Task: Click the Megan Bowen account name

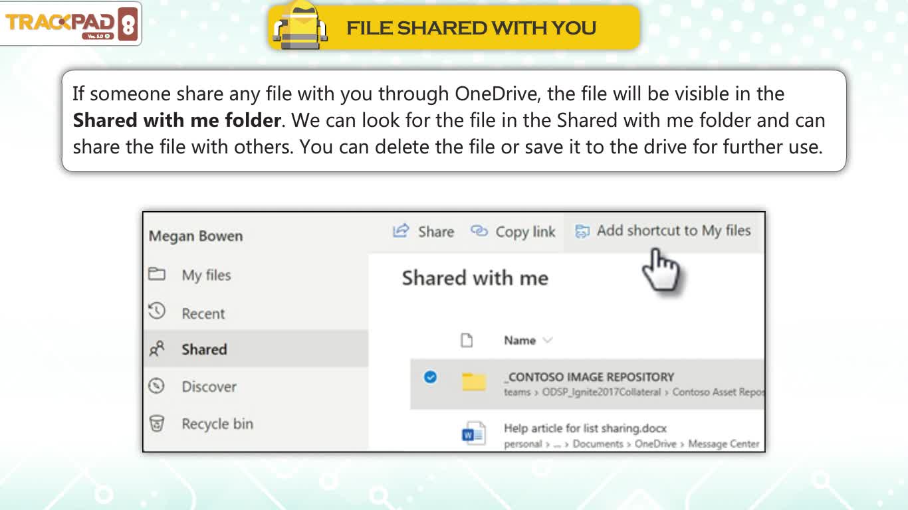Action: tap(196, 236)
